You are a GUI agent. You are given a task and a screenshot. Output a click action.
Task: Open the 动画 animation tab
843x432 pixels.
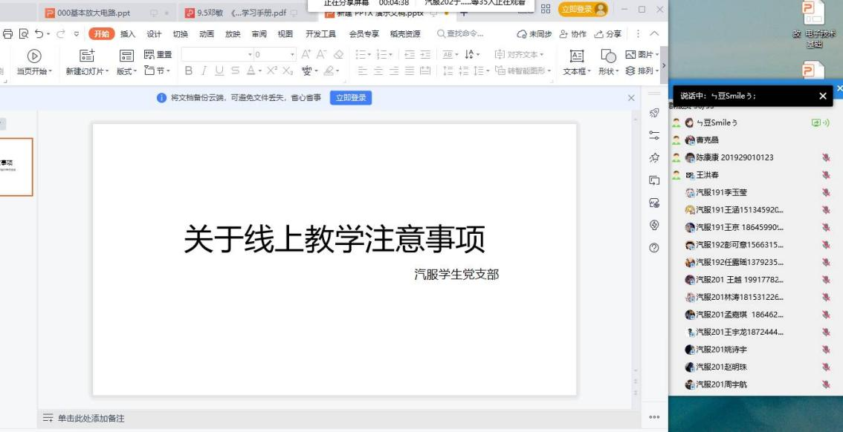click(206, 34)
